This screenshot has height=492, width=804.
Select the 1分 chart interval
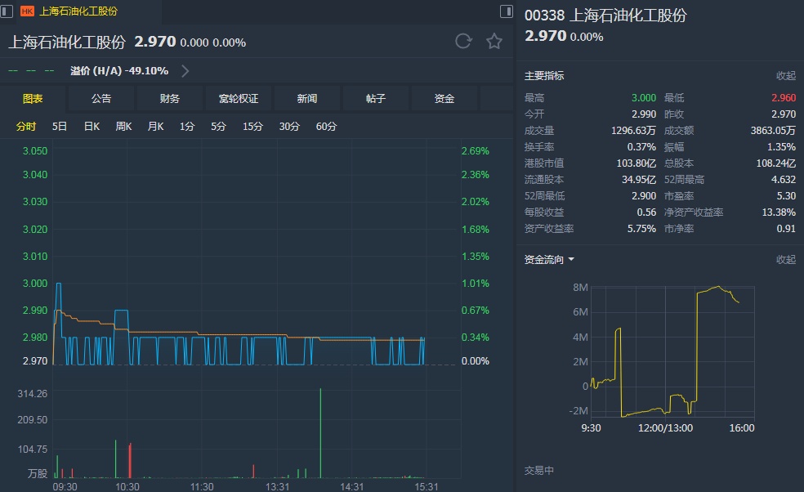[187, 126]
